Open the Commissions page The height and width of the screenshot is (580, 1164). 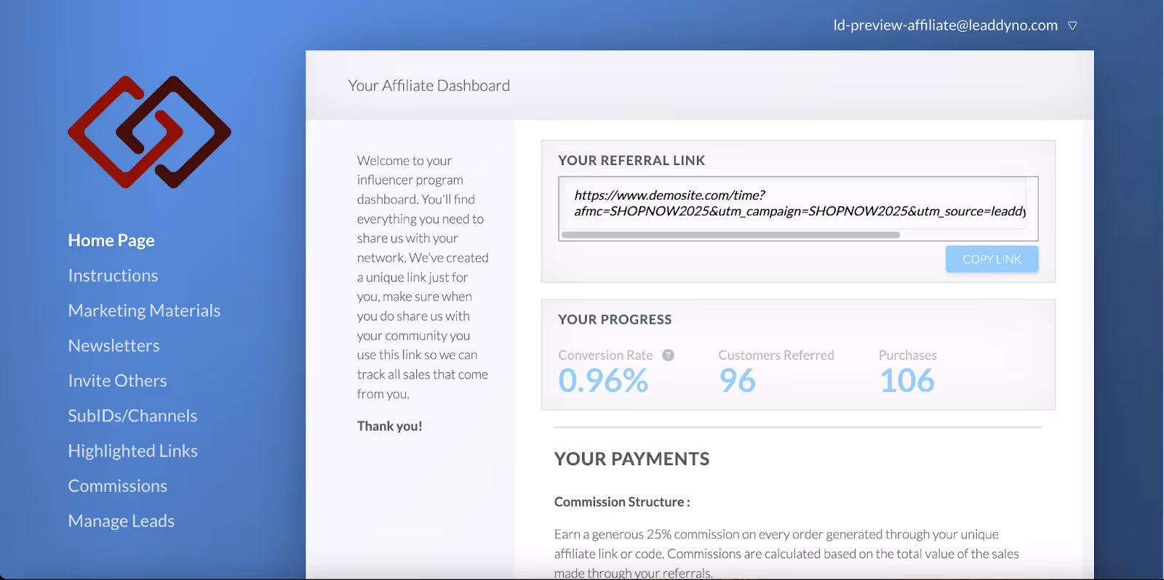117,486
